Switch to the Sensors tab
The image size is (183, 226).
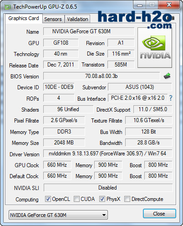coord(53,19)
